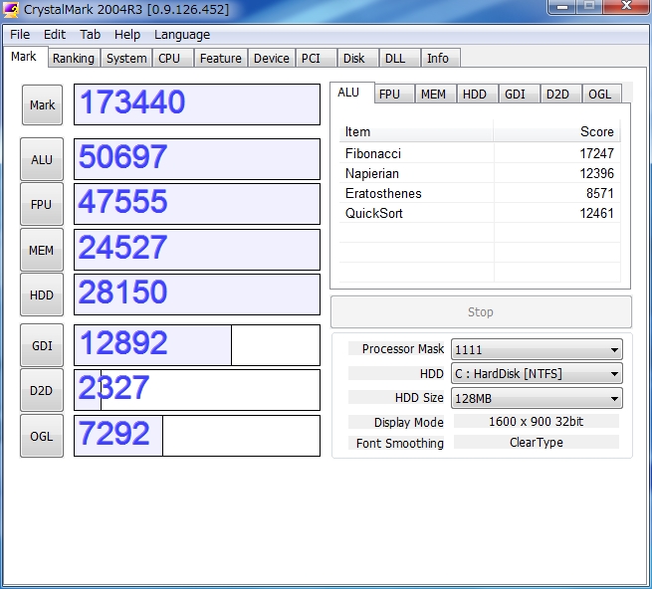Click the HDD score 28150
Image resolution: width=652 pixels, height=589 pixels.
tap(197, 294)
